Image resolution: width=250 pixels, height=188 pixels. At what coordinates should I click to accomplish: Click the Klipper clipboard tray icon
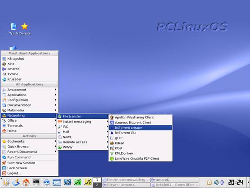pyautogui.click(x=209, y=182)
